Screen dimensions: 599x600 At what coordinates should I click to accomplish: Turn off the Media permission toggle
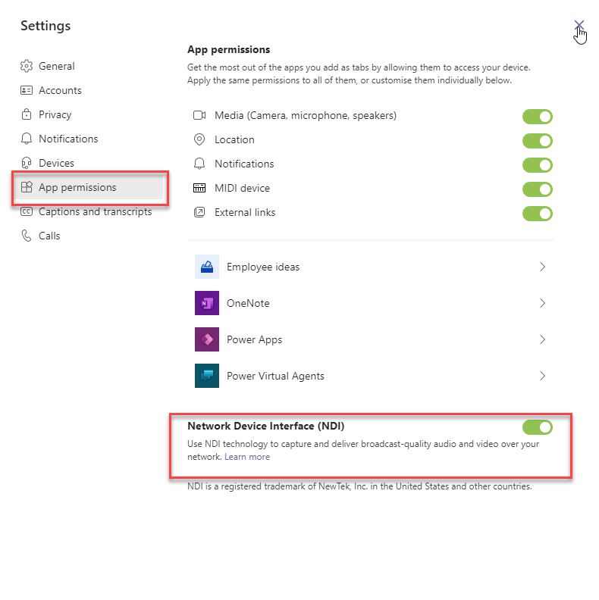[x=538, y=117]
